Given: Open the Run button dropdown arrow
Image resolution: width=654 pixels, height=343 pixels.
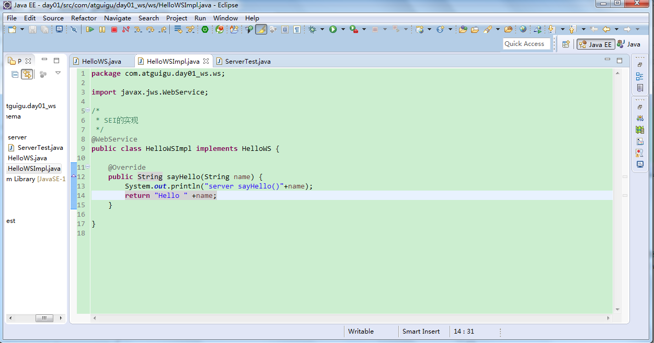Looking at the screenshot, I should (343, 30).
